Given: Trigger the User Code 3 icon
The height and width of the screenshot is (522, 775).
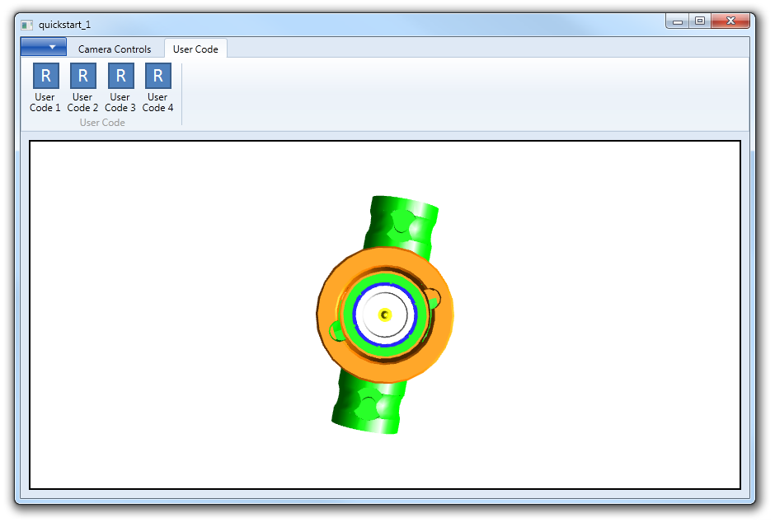Looking at the screenshot, I should [120, 77].
